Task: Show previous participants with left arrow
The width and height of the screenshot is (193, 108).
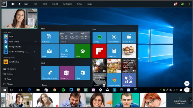Action: pos(2,100)
